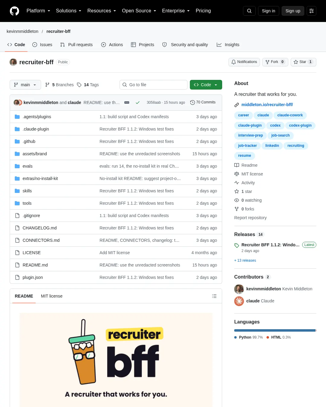The width and height of the screenshot is (326, 407).
Task: Open the Pricing link
Action: point(203,11)
